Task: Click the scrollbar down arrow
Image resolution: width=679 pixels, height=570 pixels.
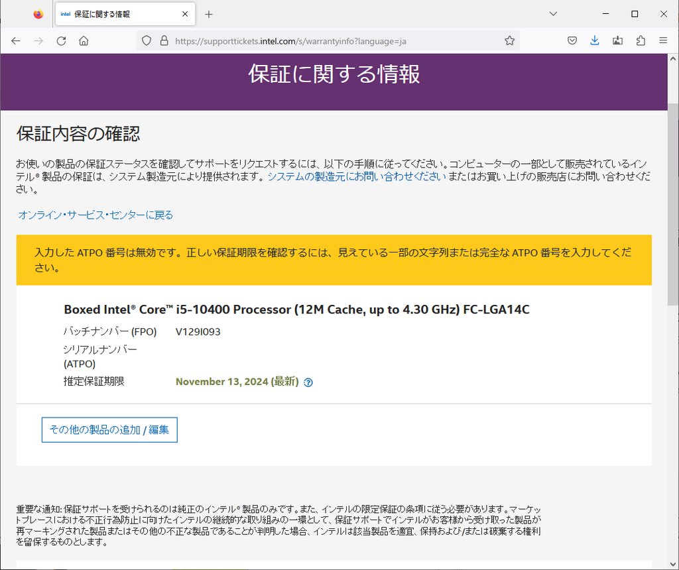Action: (x=673, y=565)
